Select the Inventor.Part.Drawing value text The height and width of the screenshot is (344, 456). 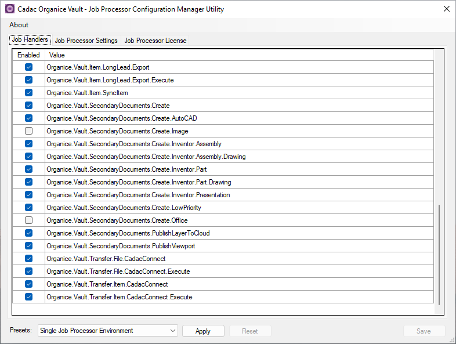click(x=139, y=183)
